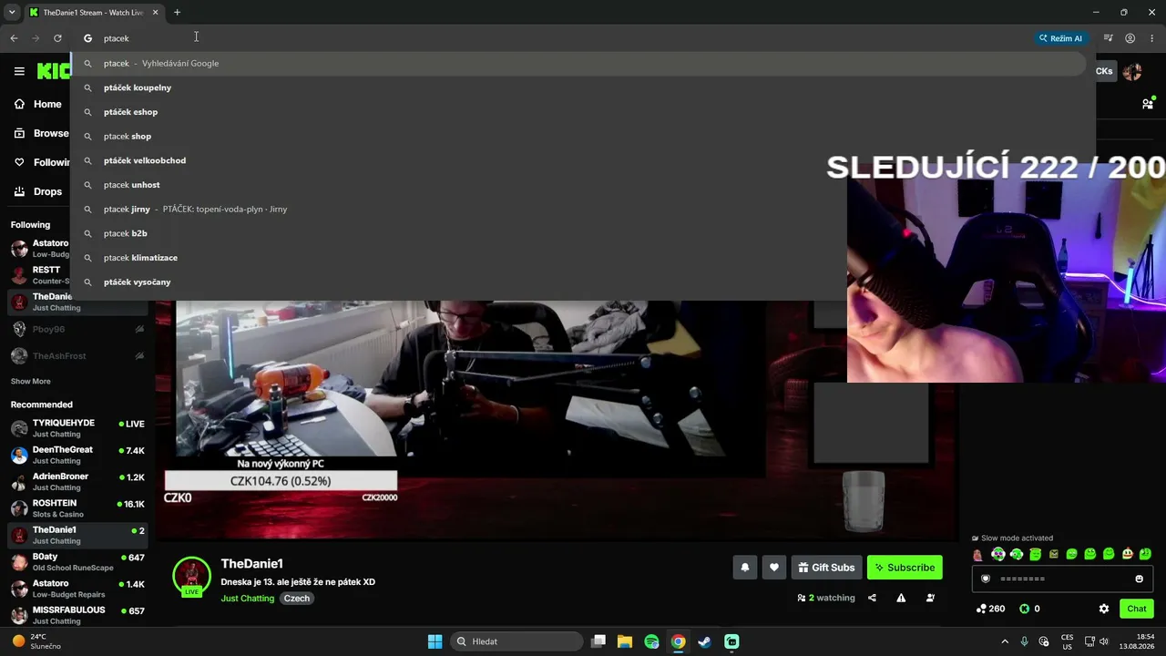
Task: Share the stream via share icon
Action: tap(872, 598)
